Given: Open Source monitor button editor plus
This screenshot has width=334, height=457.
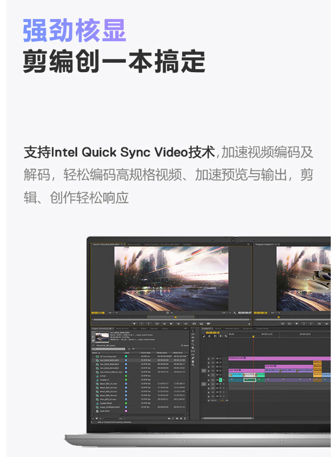Looking at the screenshot, I should [x=249, y=324].
